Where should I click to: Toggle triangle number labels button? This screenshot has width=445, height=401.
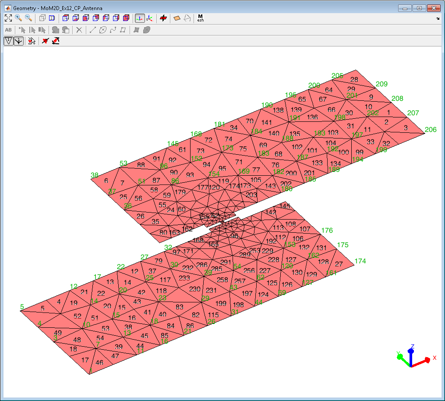[x=8, y=41]
